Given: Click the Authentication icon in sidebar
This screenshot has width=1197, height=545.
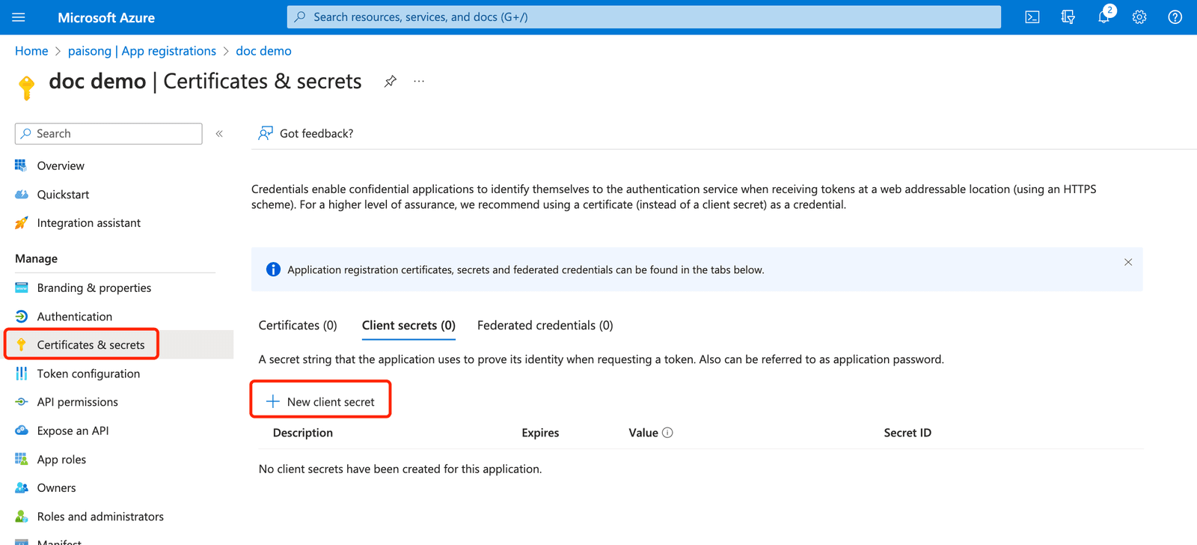Looking at the screenshot, I should (x=21, y=317).
